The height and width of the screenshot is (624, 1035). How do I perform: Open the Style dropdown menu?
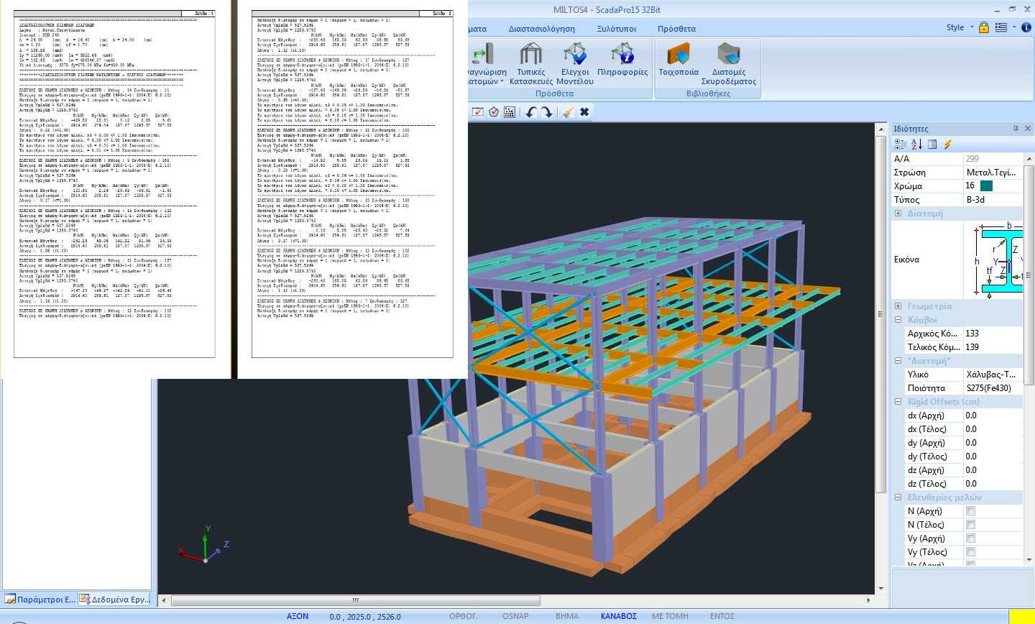tap(960, 27)
